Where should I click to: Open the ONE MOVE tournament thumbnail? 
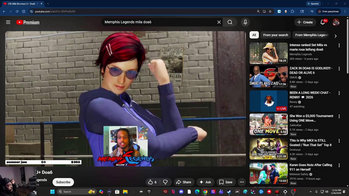coord(269,124)
